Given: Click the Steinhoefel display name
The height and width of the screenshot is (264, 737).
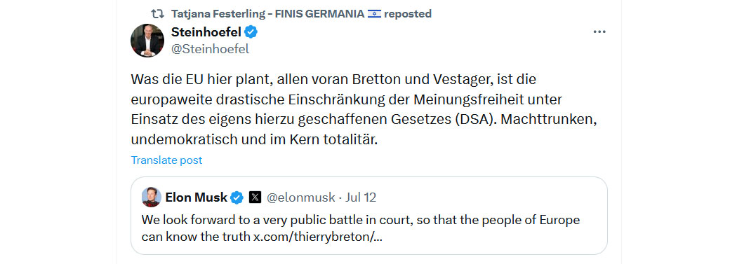Looking at the screenshot, I should tap(206, 32).
